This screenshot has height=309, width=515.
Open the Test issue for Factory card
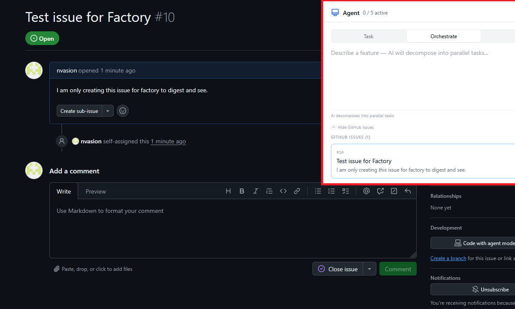coord(423,161)
